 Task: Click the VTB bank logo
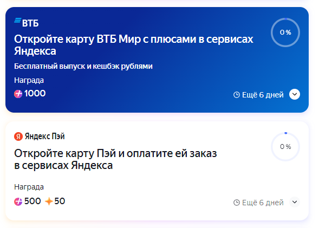26,23
